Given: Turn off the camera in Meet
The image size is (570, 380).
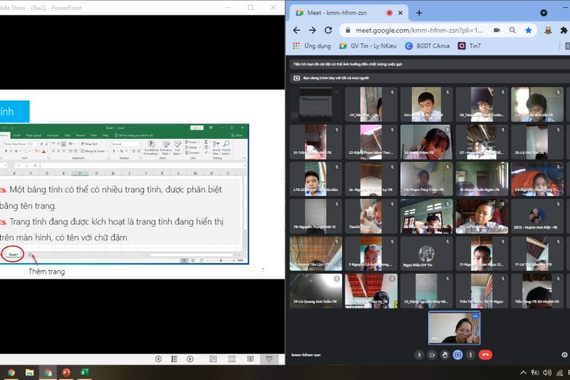Looking at the screenshot, I should tap(432, 354).
